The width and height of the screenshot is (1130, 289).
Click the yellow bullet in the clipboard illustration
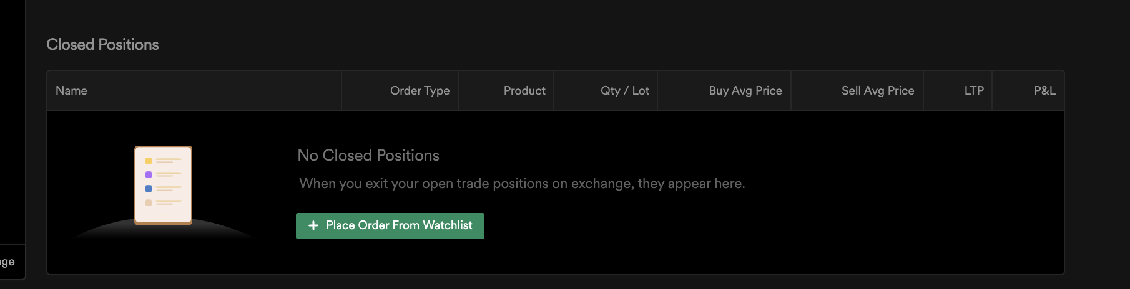click(149, 161)
